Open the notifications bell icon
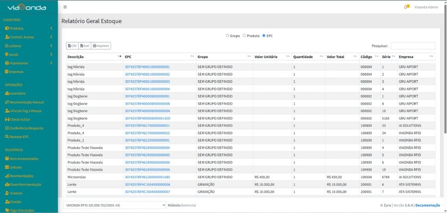Screen dimensions: 447x213 point(406,7)
